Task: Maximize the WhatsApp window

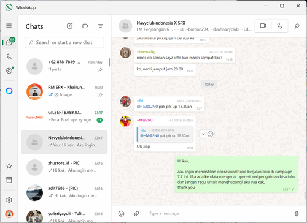Action: point(282,6)
